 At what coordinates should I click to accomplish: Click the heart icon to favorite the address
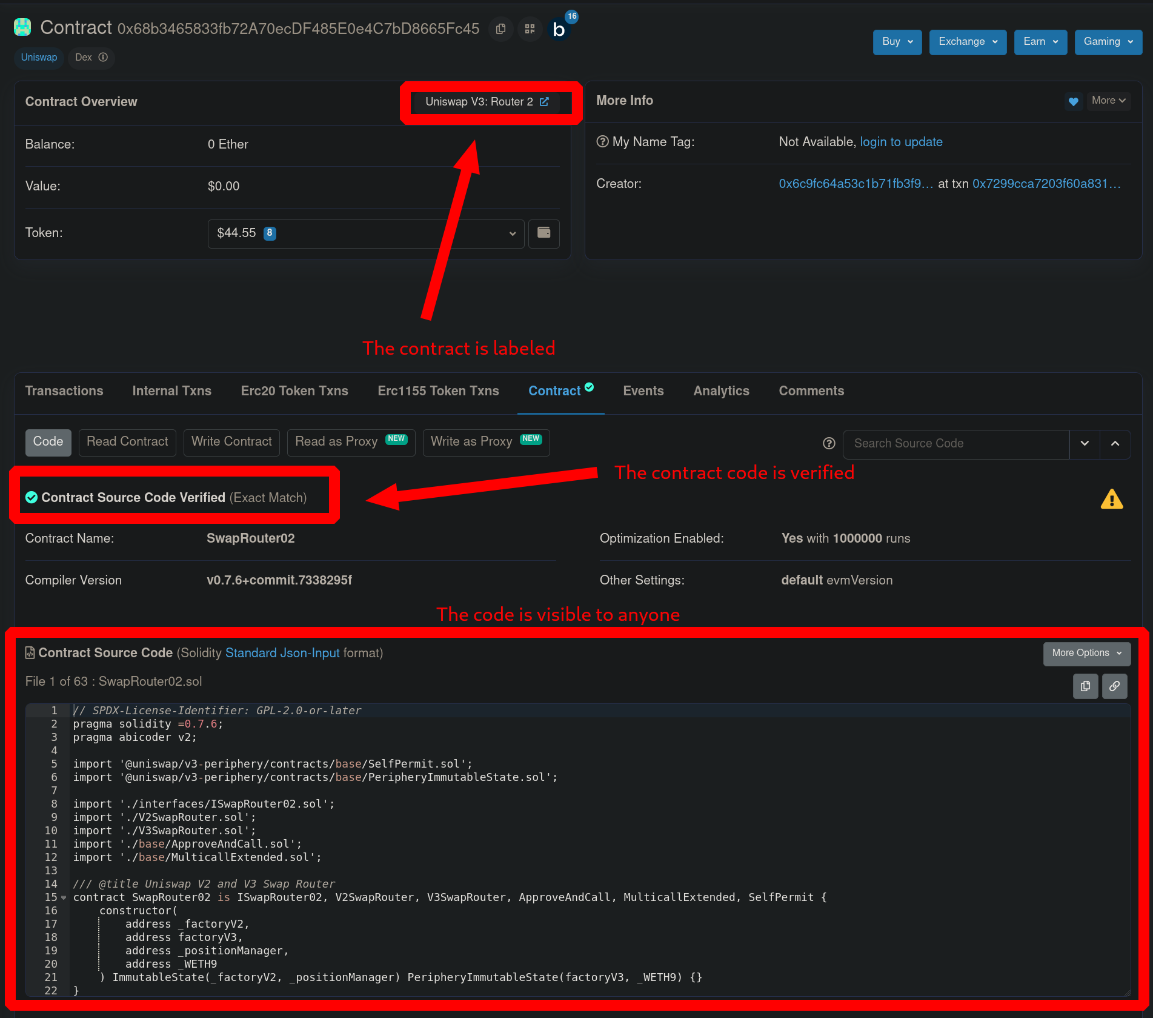click(x=1073, y=101)
